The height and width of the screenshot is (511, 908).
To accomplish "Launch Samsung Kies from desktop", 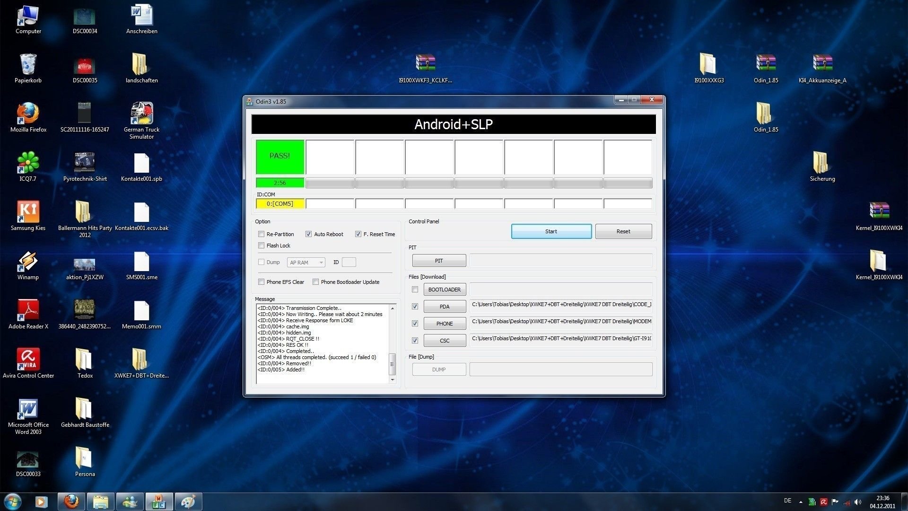I will (x=28, y=216).
